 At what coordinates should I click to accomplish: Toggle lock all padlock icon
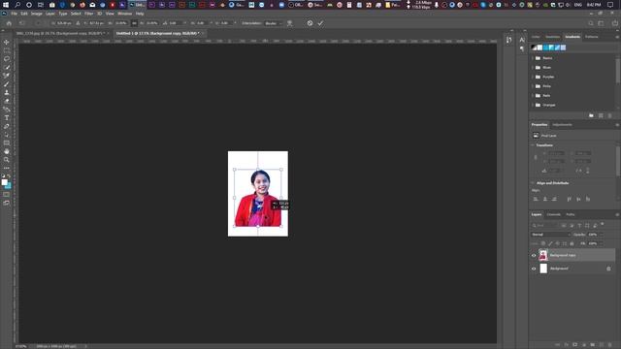pyautogui.click(x=572, y=243)
